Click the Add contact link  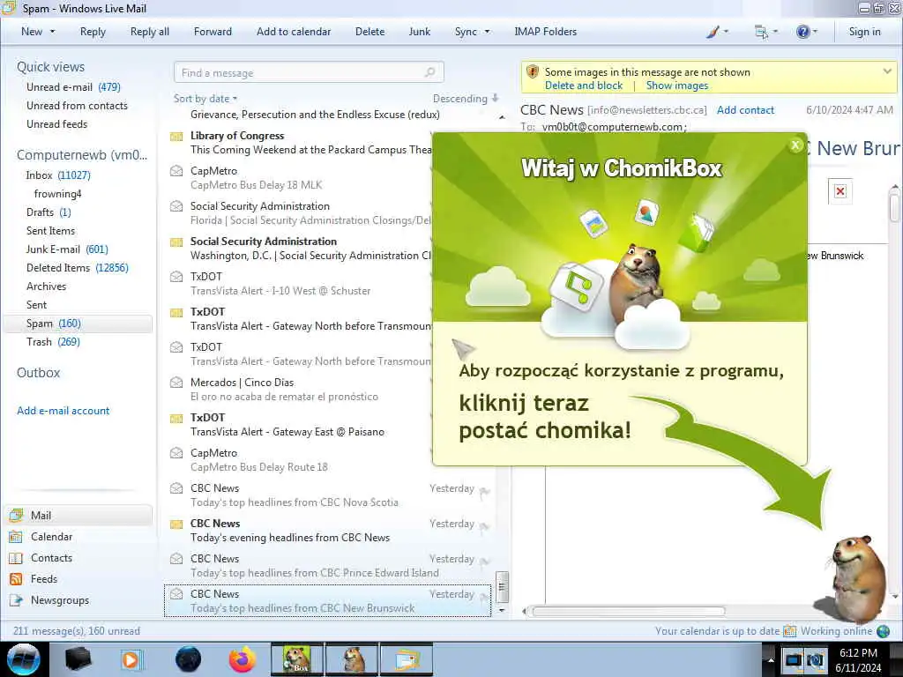coord(745,110)
